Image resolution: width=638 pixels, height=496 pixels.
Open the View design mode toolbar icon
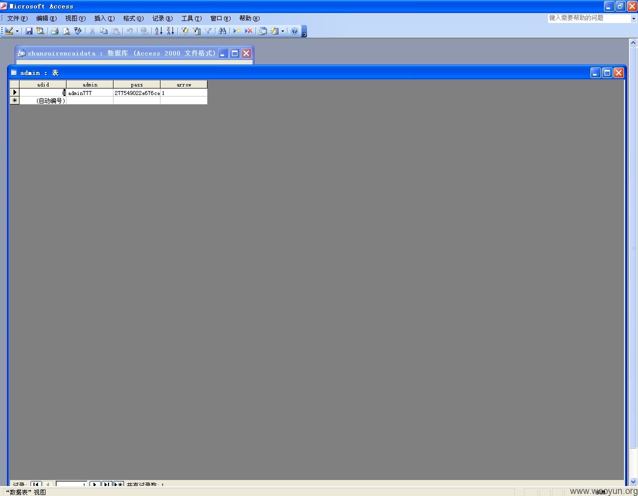pos(9,31)
